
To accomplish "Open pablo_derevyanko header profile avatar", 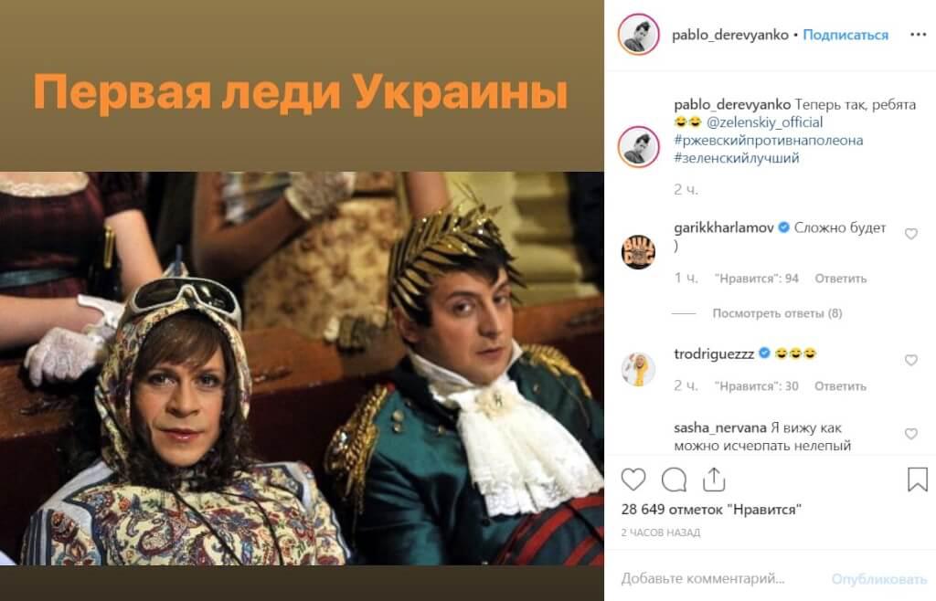I will (638, 35).
